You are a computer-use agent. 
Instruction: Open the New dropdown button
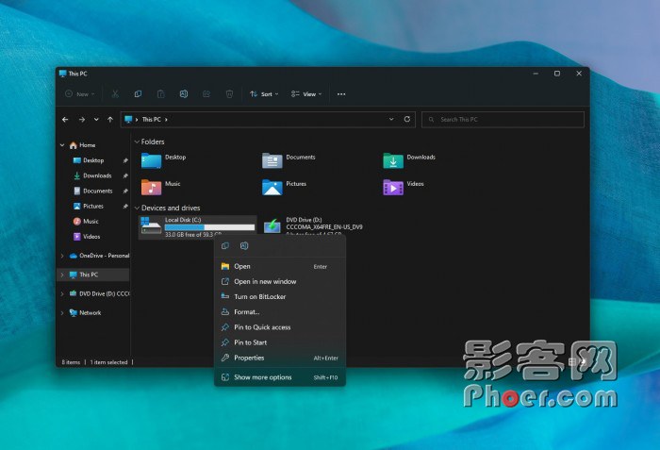tap(80, 94)
